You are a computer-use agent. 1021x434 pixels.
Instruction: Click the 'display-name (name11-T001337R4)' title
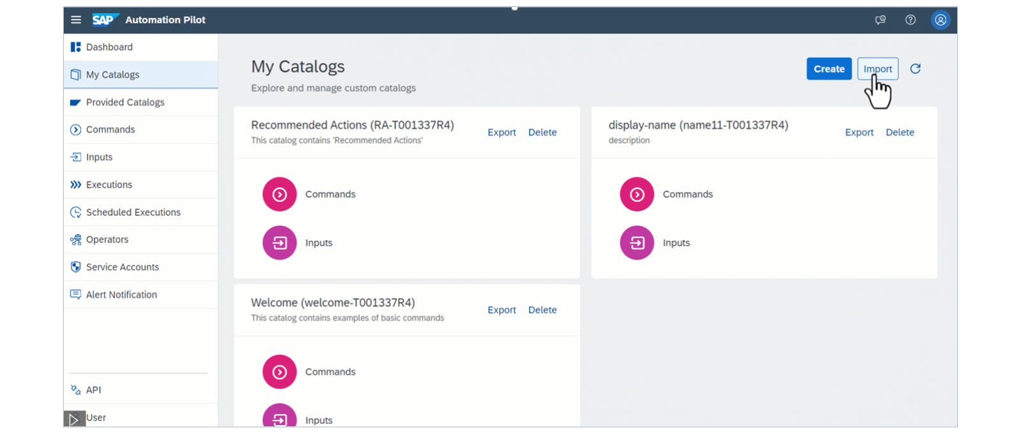(x=698, y=125)
